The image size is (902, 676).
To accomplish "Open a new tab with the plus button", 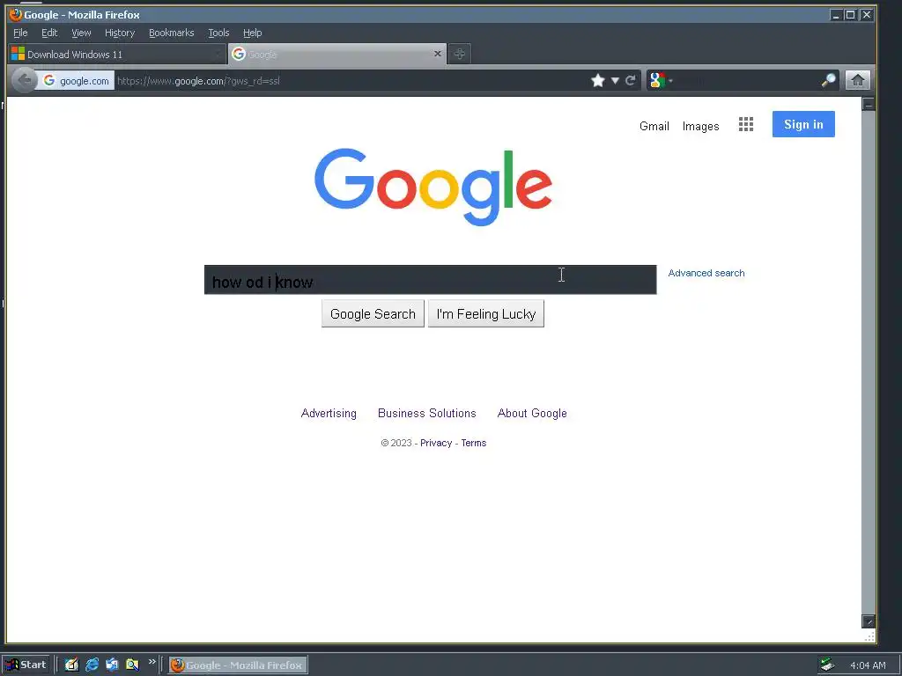I will tap(459, 54).
